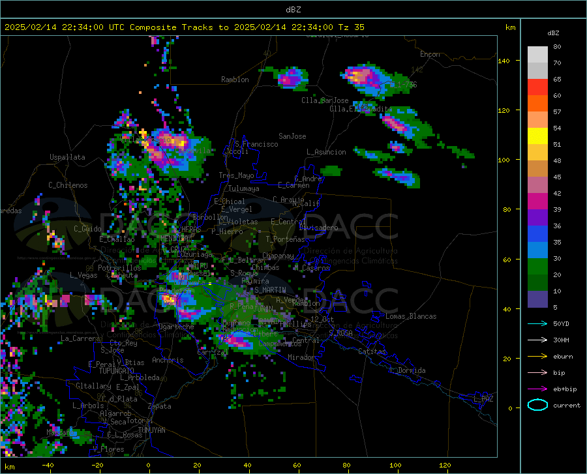Pick the bright yellow 51-54 dBZ band
Screen dimensions: 587x474
pos(537,136)
